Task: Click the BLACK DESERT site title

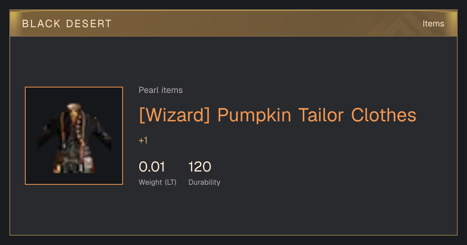Action: (67, 24)
